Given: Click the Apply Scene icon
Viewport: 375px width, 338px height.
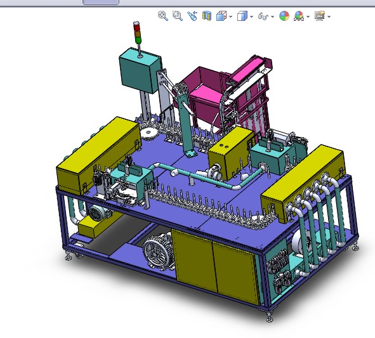Looking at the screenshot, I should tap(299, 16).
